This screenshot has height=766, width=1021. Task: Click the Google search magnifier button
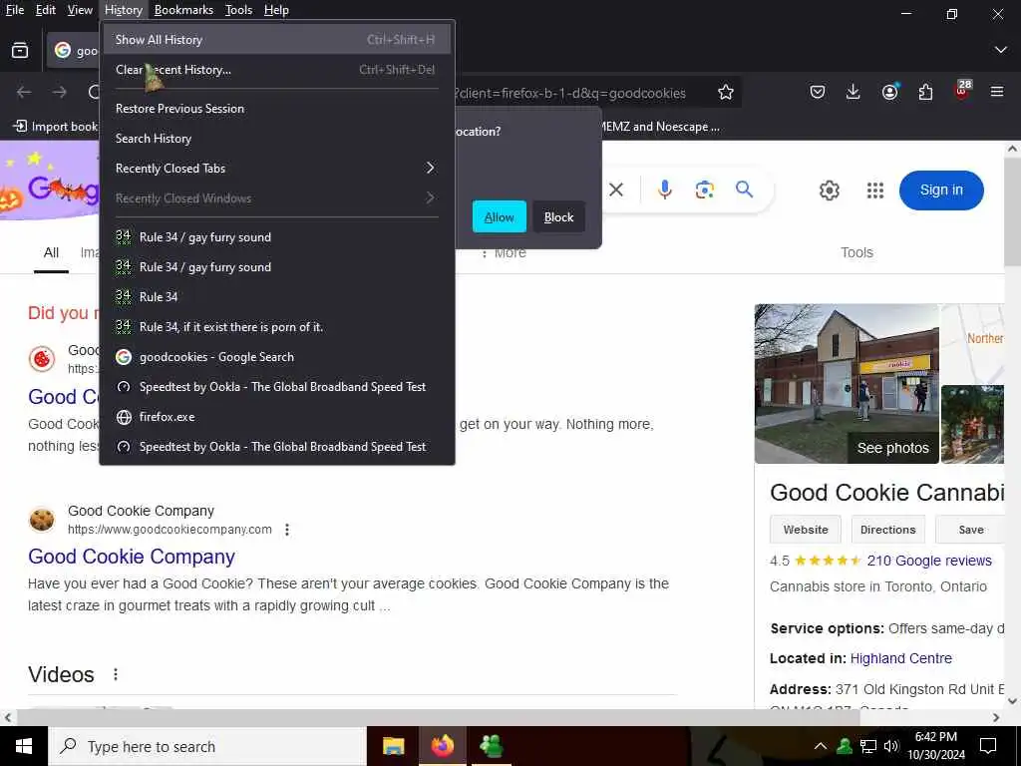(x=744, y=190)
